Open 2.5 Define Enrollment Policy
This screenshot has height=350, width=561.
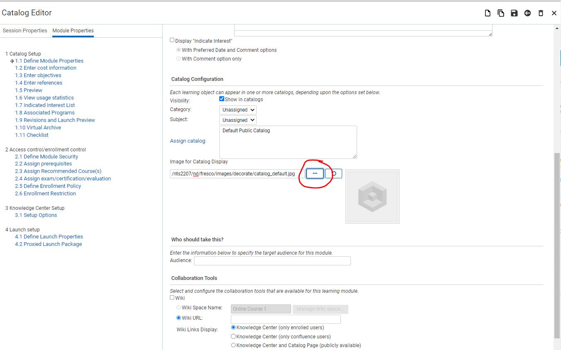tap(48, 186)
